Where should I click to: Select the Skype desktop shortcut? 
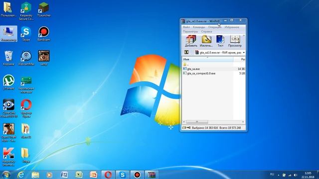coord(26,34)
